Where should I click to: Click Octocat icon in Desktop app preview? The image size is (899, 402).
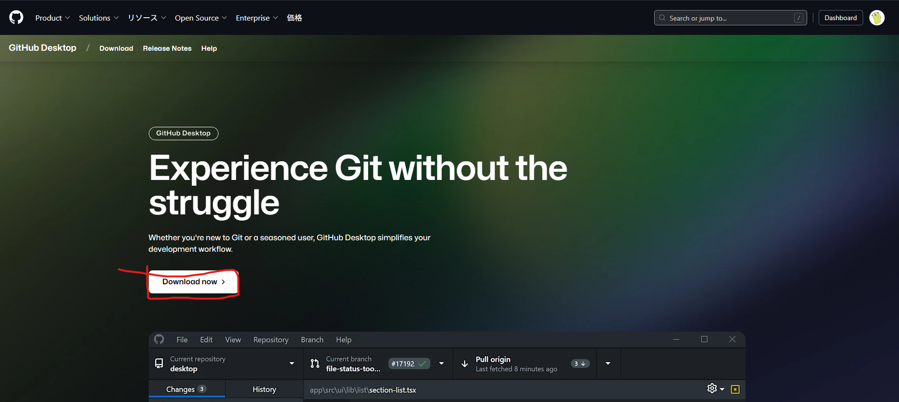pyautogui.click(x=159, y=339)
